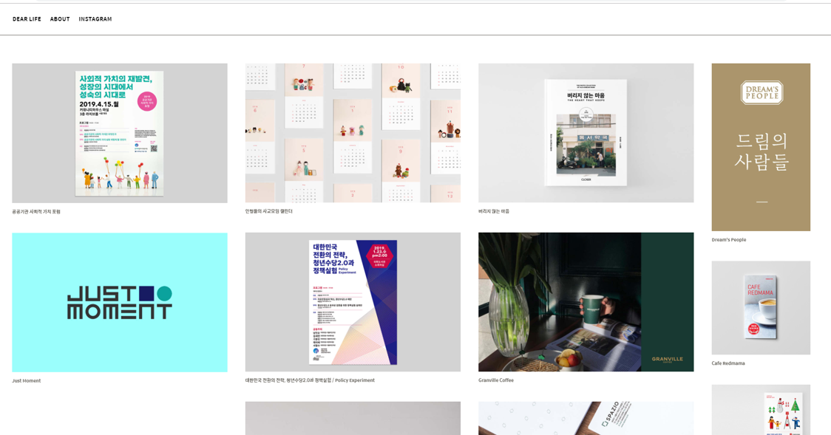
Task: Open the gold Dream's People cover thumbnail
Action: click(761, 147)
